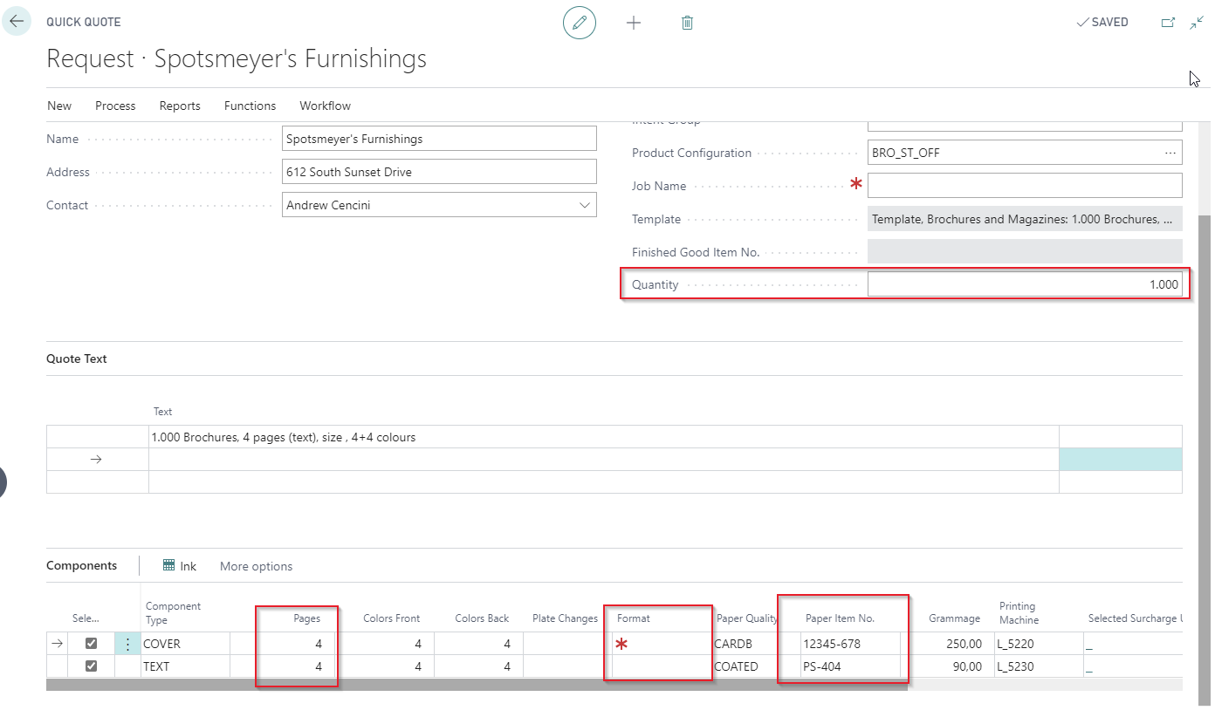The width and height of the screenshot is (1215, 717).
Task: Click the Job Name input field
Action: coord(1025,185)
